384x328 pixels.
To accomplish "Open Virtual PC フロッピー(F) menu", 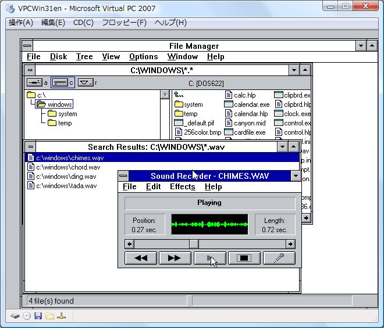I will [124, 23].
